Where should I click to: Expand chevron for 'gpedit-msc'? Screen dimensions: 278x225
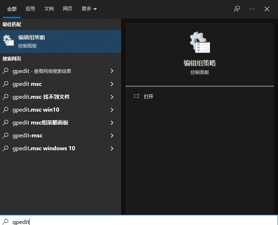tap(112, 136)
